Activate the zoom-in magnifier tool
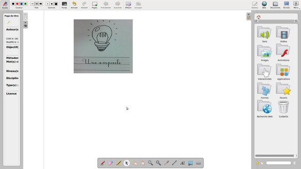The width and height of the screenshot is (301, 169). pyautogui.click(x=150, y=163)
